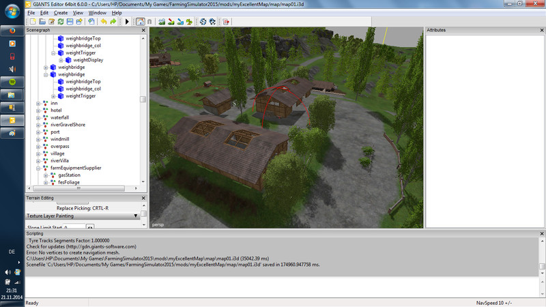546x307 pixels.
Task: Toggle the magnet snapping icon
Action: click(x=149, y=22)
